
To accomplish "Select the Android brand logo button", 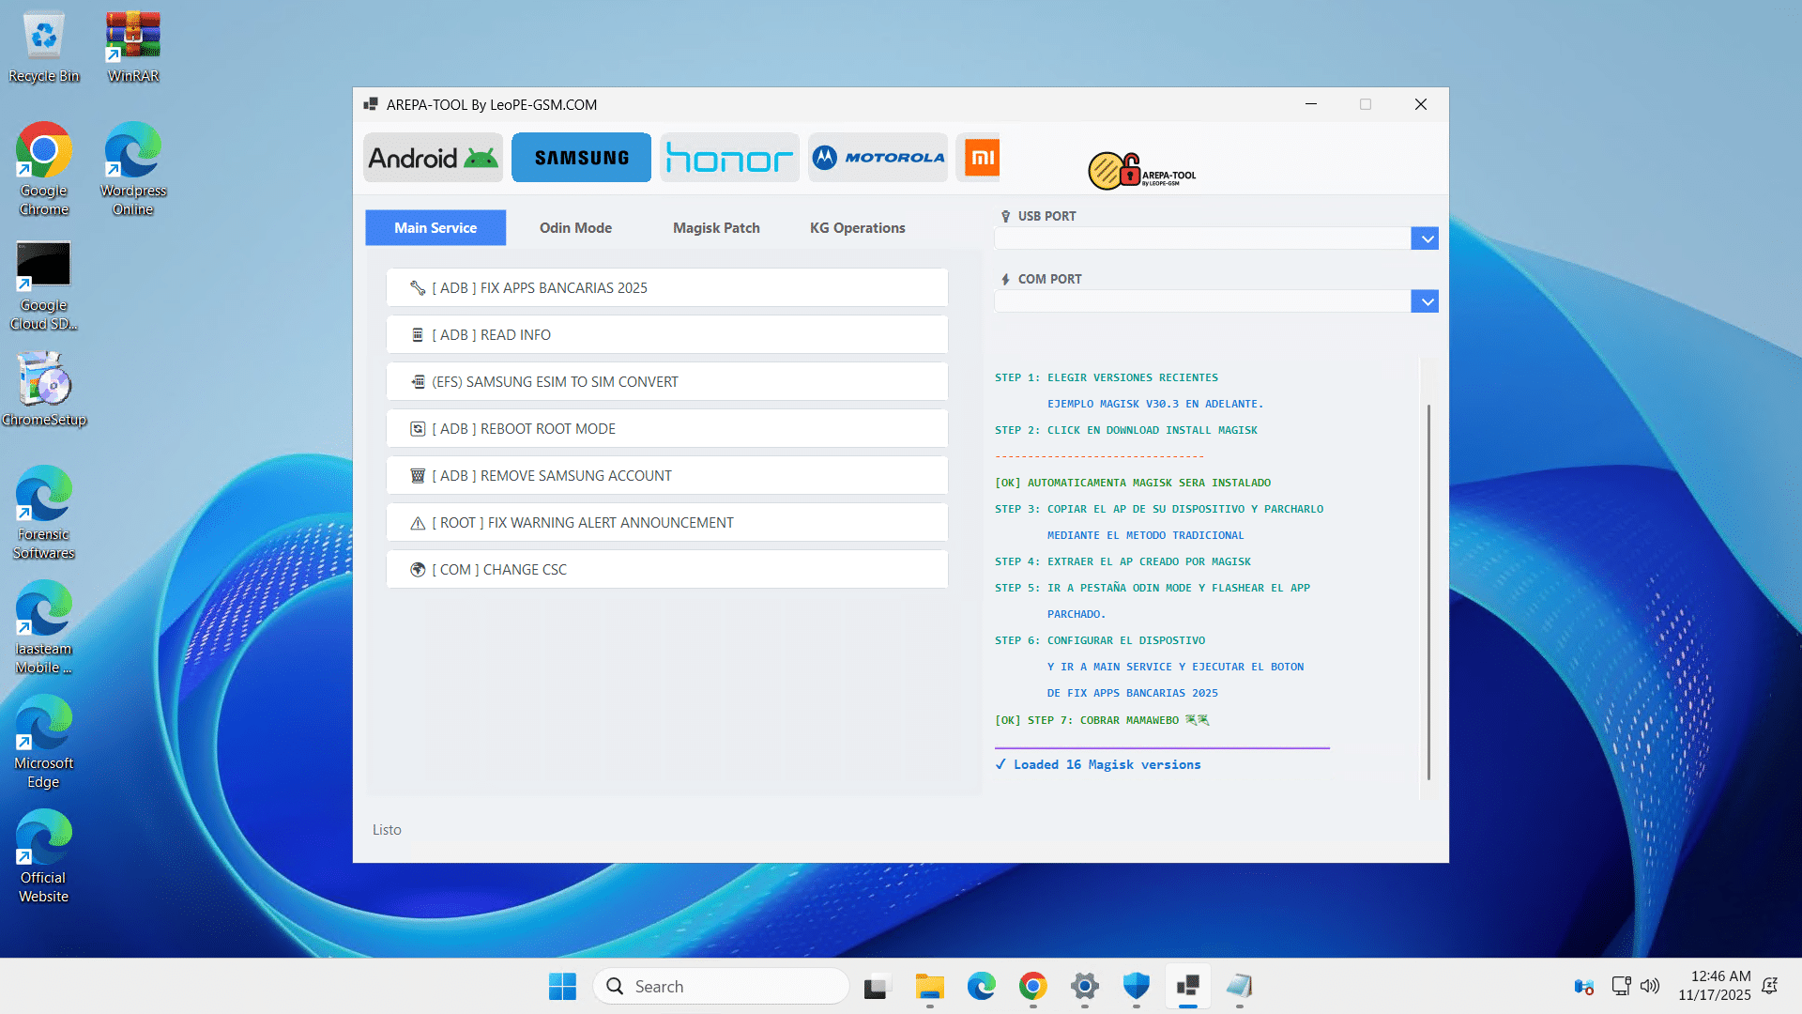I will tap(433, 158).
